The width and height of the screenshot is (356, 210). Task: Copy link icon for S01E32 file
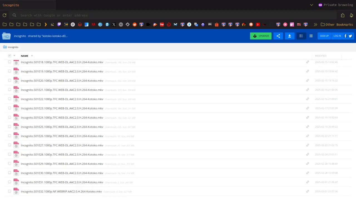pos(308,191)
